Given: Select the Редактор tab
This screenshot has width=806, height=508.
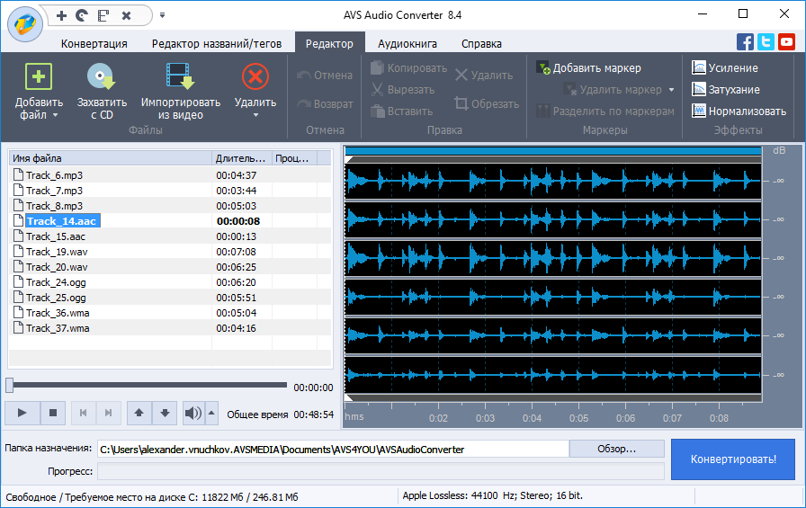Looking at the screenshot, I should click(329, 44).
